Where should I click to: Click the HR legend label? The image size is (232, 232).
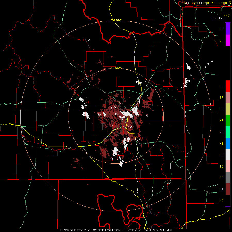[x=221, y=121]
